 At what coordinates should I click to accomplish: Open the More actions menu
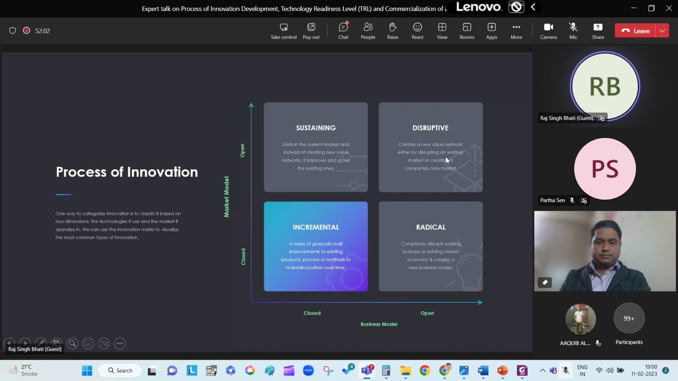point(516,31)
